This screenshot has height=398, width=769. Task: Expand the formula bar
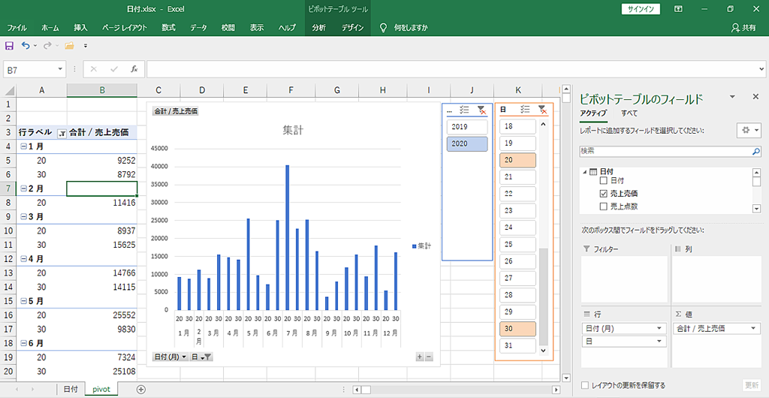pos(761,69)
